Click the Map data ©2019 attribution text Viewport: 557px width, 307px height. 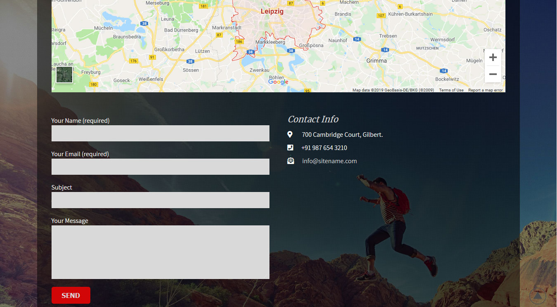pos(393,90)
